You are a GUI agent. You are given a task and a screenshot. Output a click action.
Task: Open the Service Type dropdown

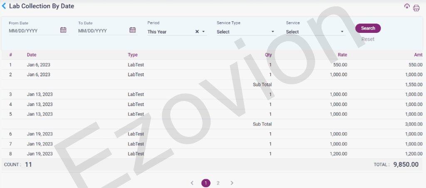click(246, 32)
